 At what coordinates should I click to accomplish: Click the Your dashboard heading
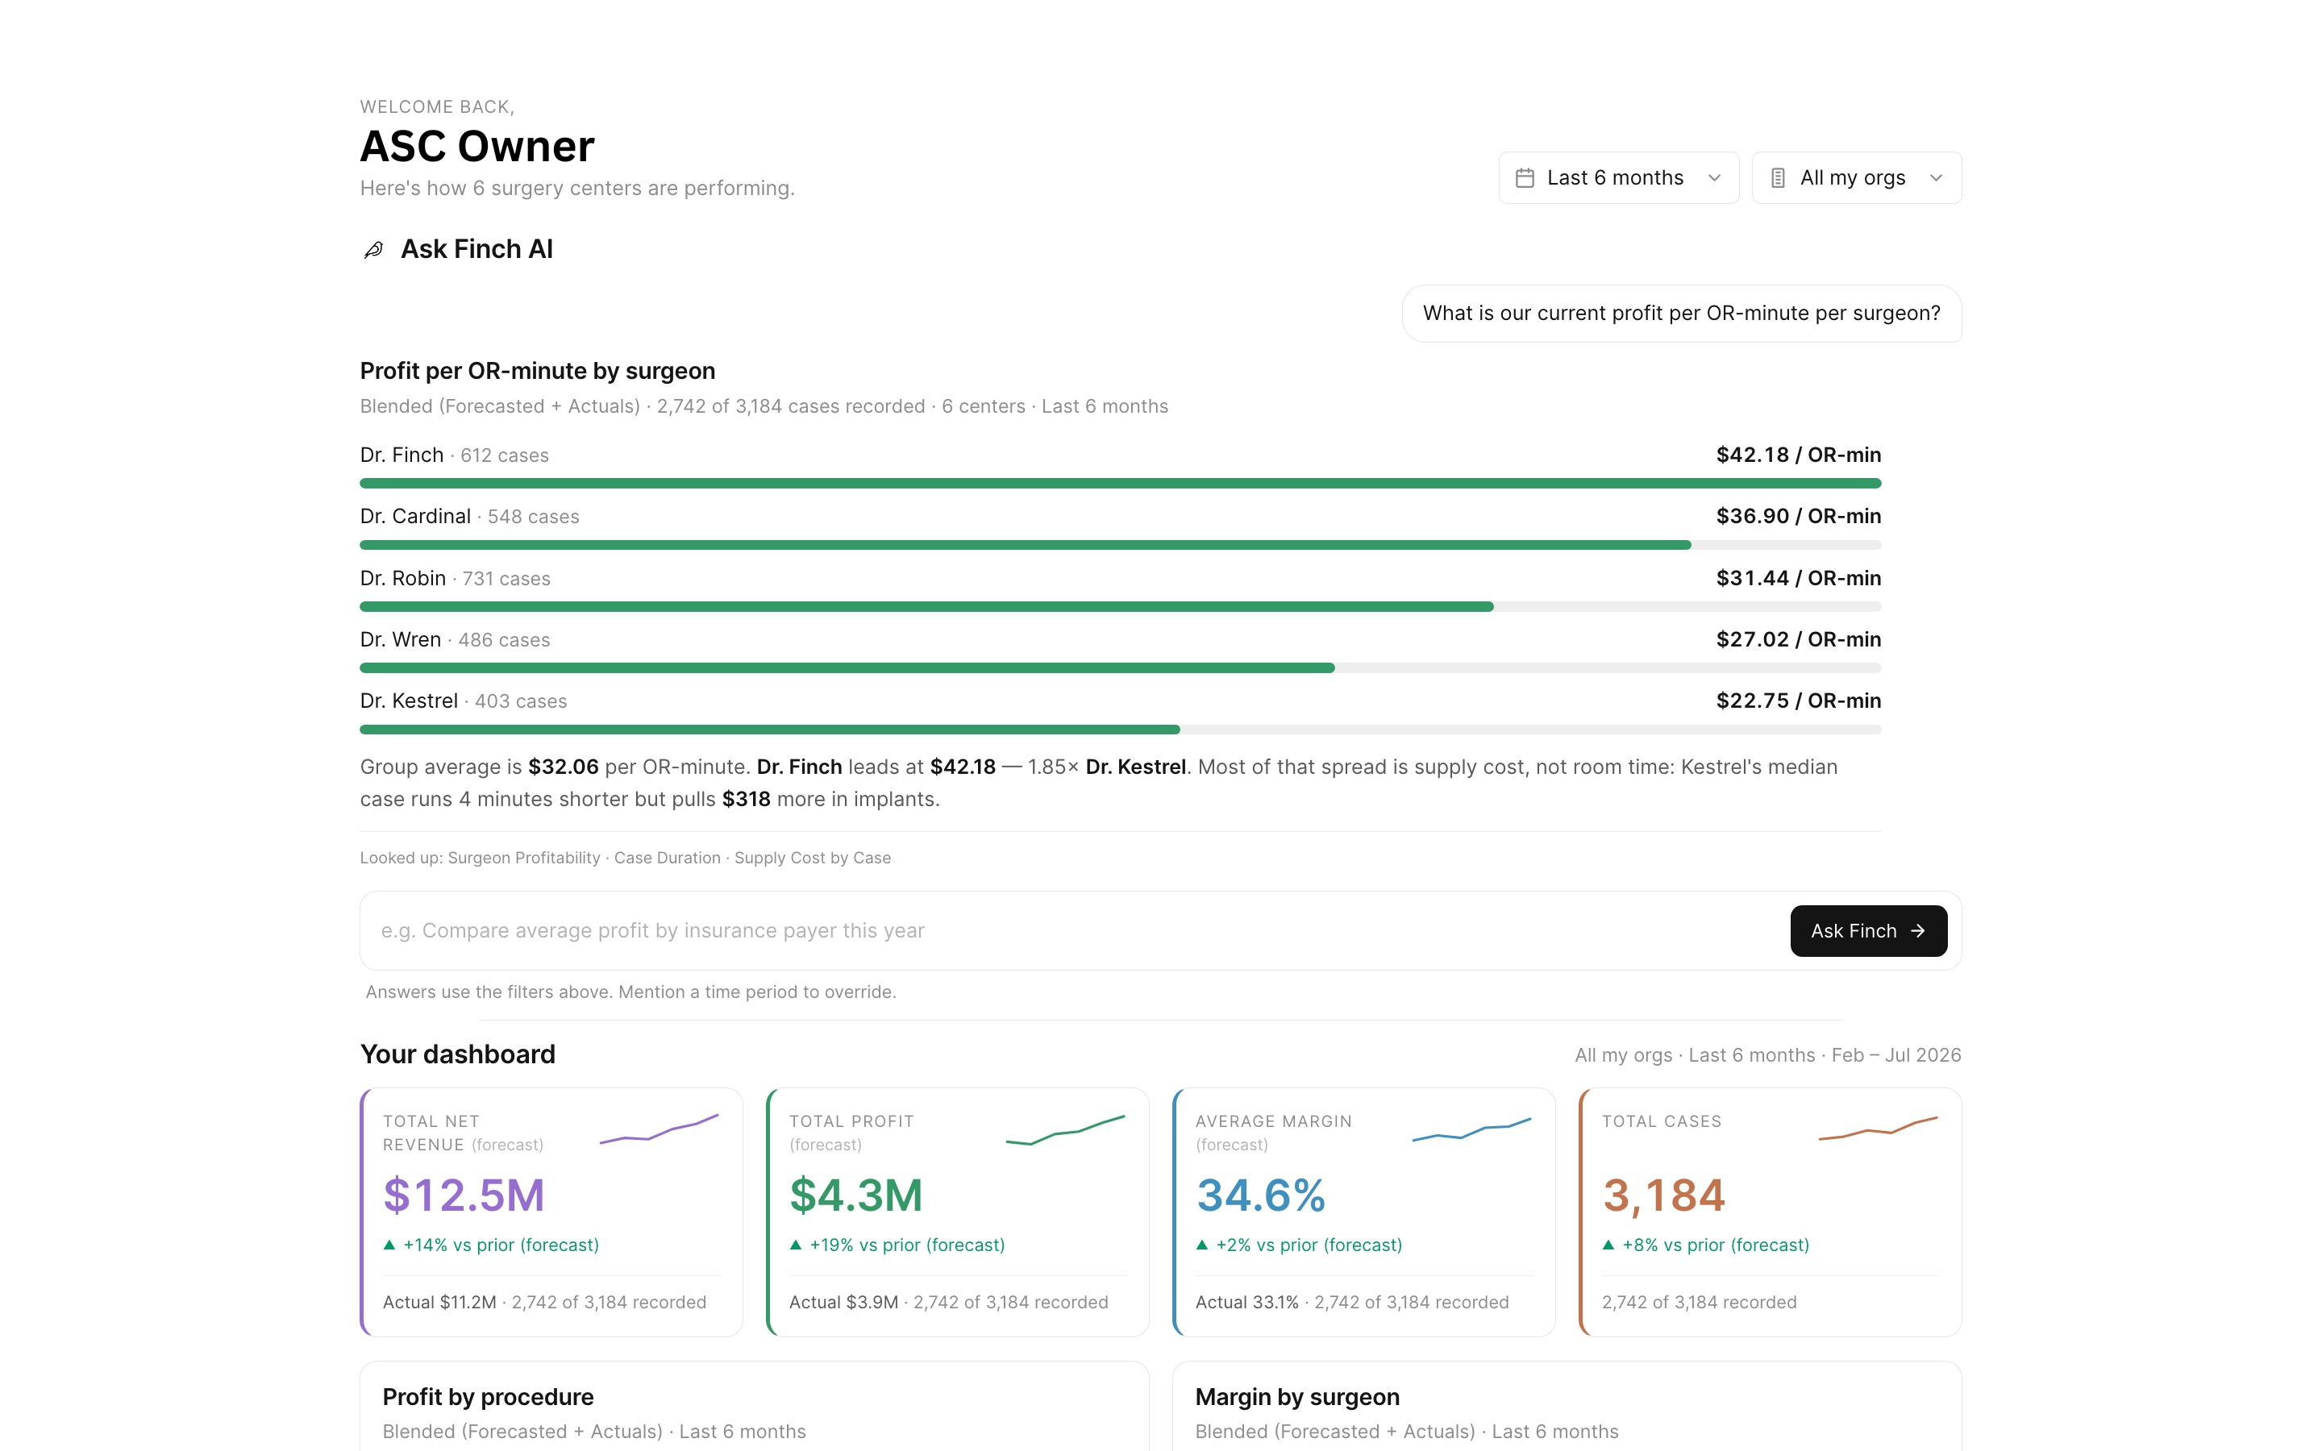pos(458,1054)
